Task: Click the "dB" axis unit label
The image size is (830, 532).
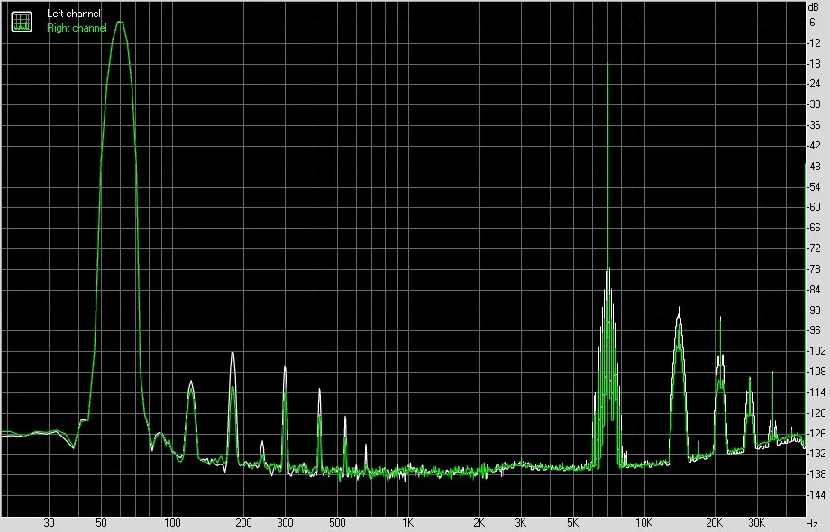Action: (814, 7)
